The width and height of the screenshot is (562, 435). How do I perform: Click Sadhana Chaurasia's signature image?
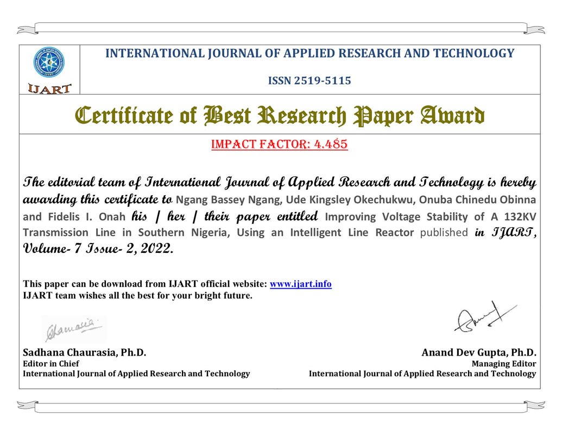74,329
